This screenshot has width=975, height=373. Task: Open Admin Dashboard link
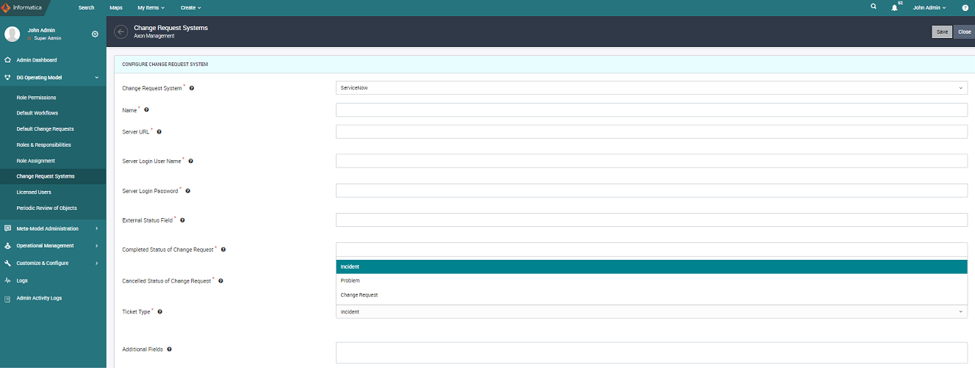[37, 60]
